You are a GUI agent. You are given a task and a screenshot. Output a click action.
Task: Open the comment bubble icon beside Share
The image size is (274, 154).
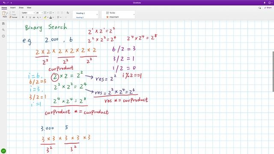click(259, 8)
